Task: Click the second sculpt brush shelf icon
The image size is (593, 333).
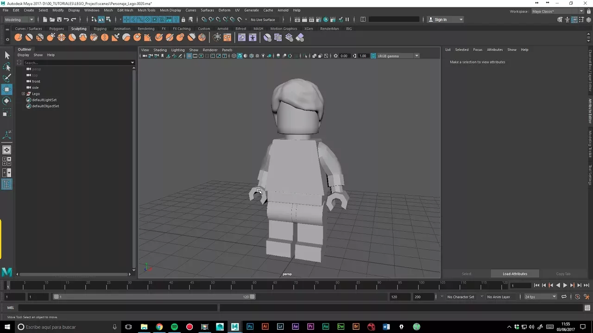Action: pyautogui.click(x=29, y=37)
